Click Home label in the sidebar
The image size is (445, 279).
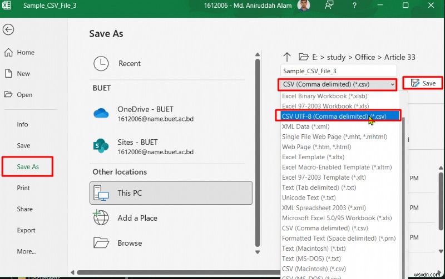click(x=26, y=52)
